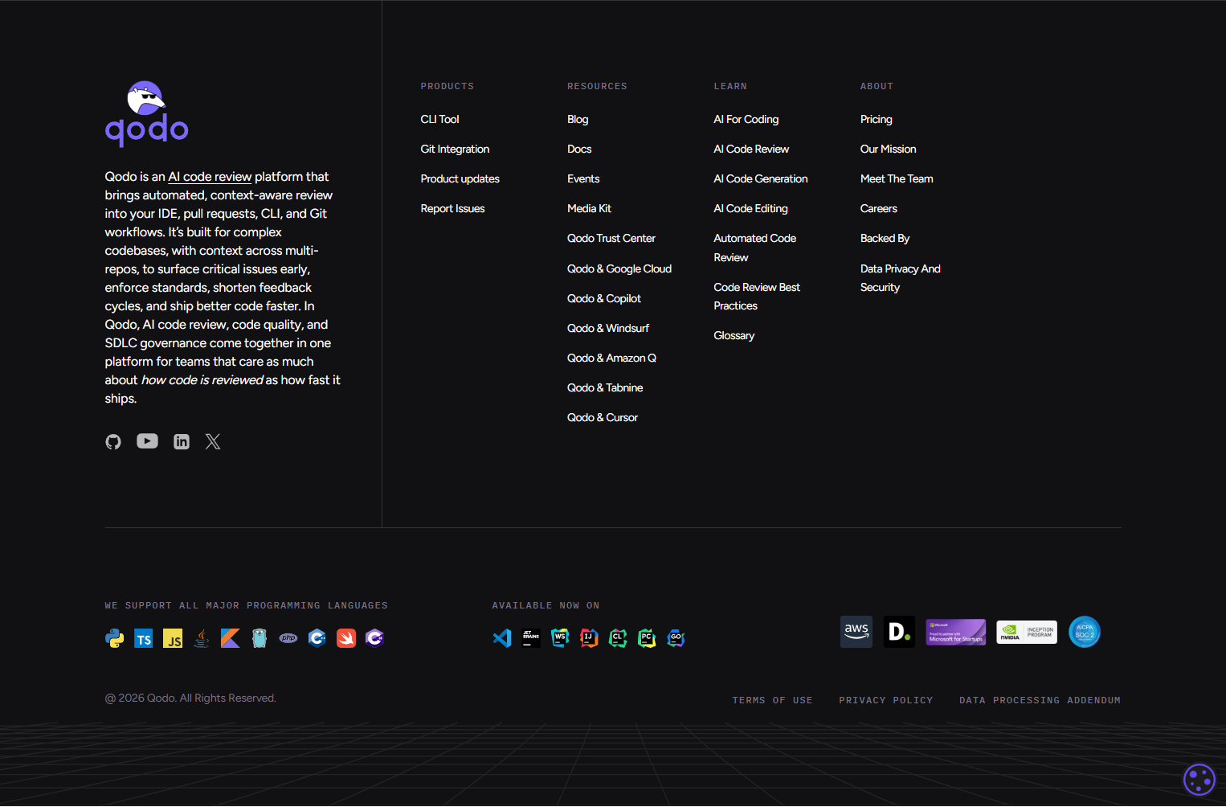Click the Go gopher icon
The height and width of the screenshot is (807, 1226).
click(x=260, y=638)
